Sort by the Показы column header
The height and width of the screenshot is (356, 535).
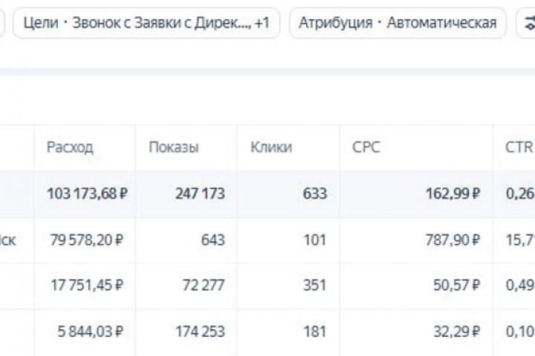coord(174,147)
